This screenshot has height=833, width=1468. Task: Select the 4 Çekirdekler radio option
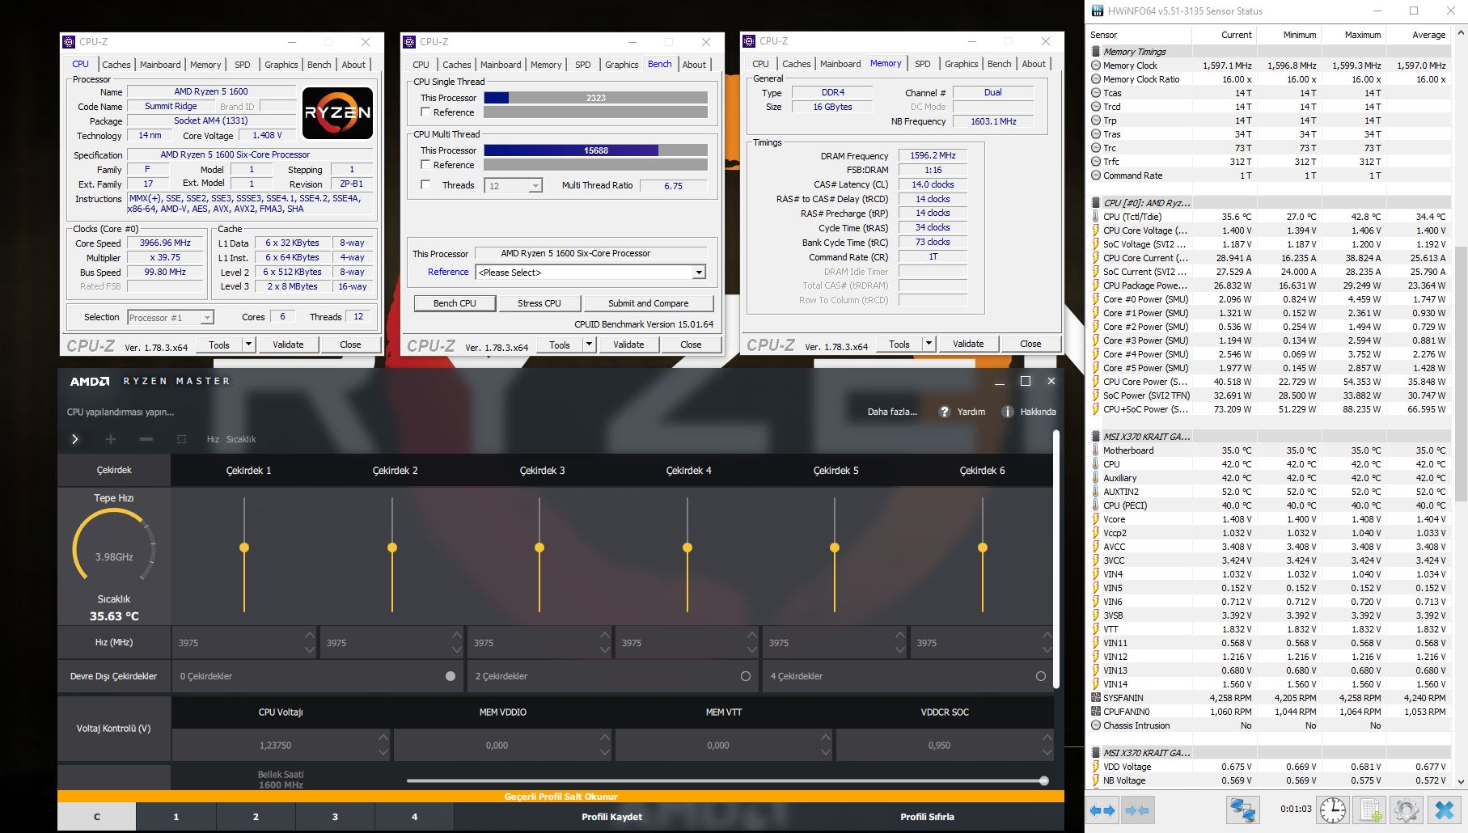click(x=1041, y=676)
